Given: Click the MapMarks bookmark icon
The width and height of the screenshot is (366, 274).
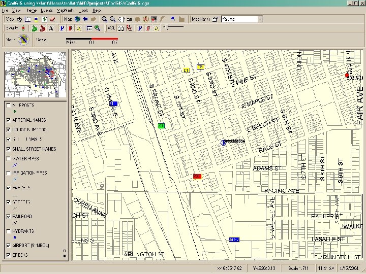Looking at the screenshot, I should [x=215, y=19].
